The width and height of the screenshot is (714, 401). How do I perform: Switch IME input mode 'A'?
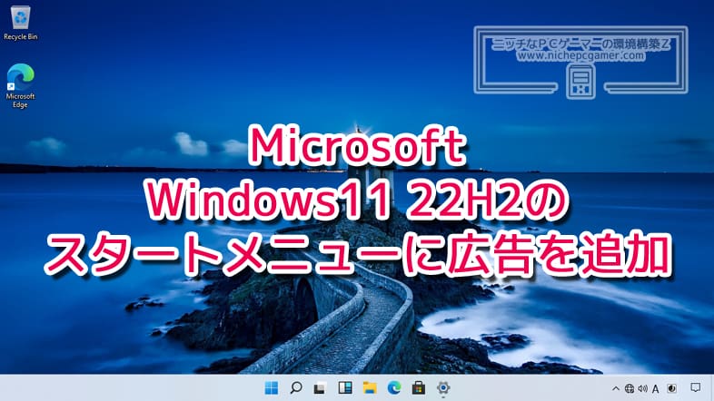click(x=655, y=388)
